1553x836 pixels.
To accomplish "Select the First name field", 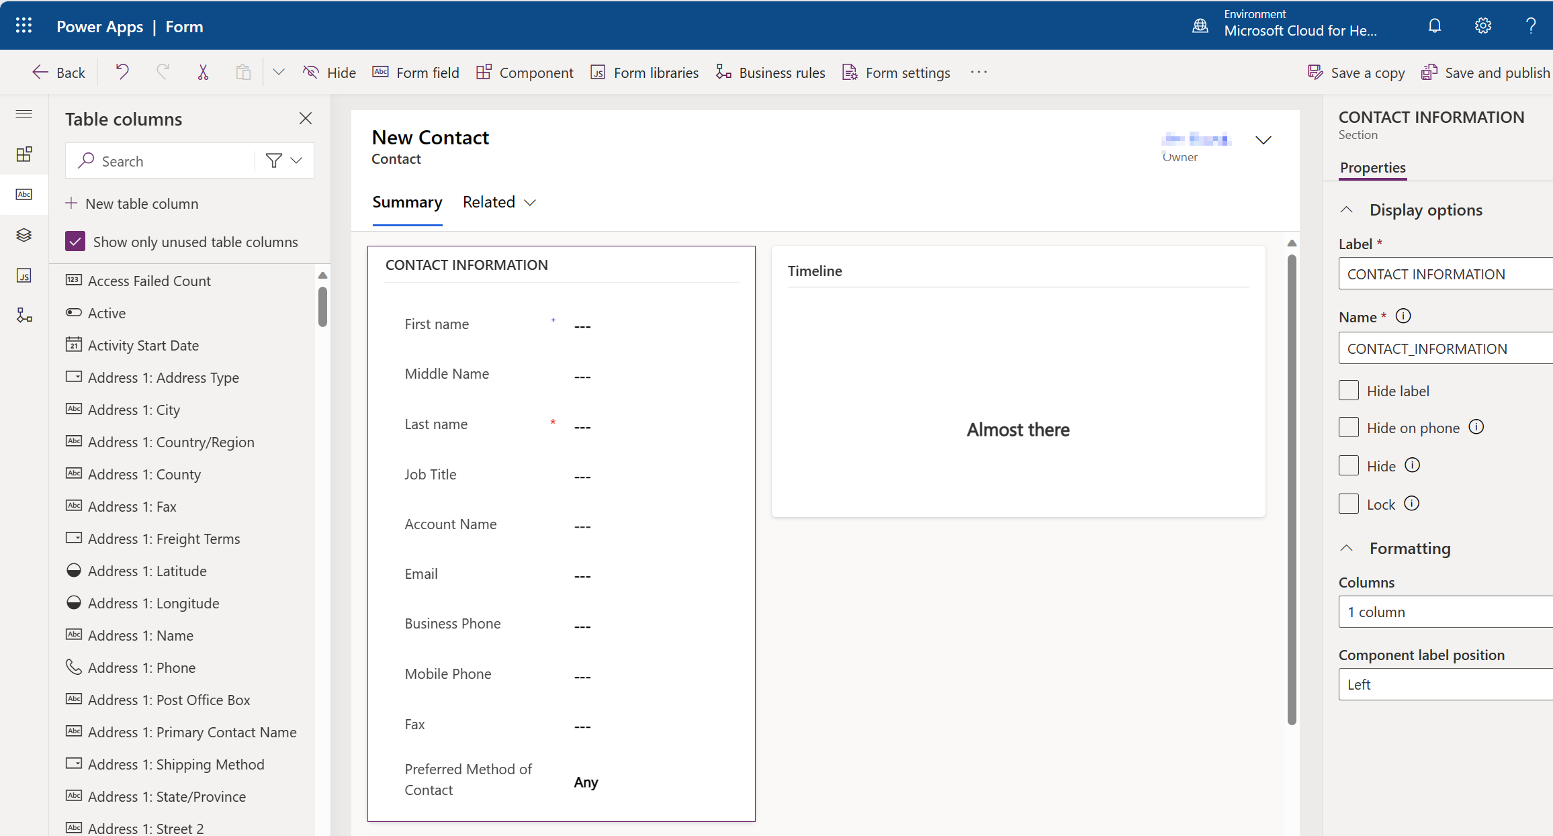I will point(561,324).
